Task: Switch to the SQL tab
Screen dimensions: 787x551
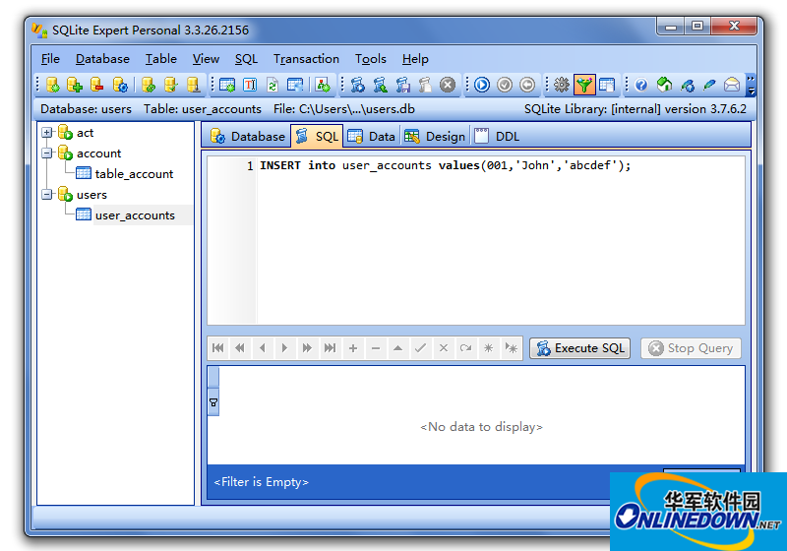Action: tap(317, 137)
